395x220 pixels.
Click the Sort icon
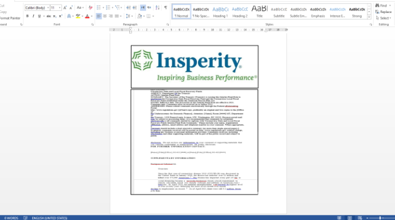[x=157, y=8]
